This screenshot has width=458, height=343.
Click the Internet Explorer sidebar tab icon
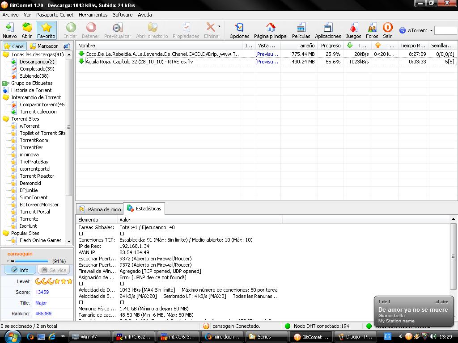click(67, 46)
